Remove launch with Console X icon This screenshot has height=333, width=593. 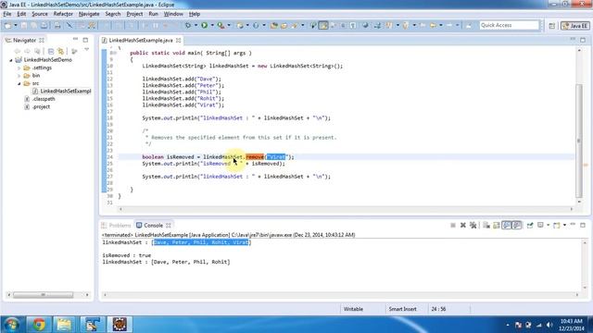[463, 225]
